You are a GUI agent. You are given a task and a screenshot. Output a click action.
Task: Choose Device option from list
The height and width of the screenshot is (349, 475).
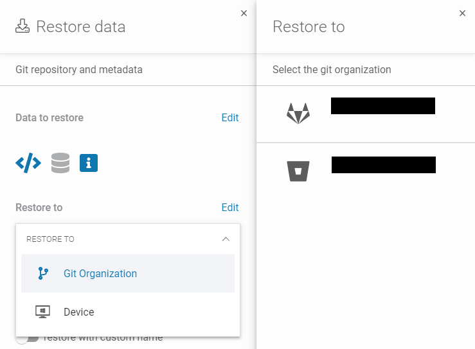tap(79, 312)
